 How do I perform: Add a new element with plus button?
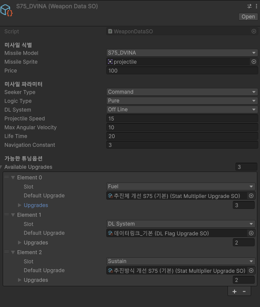point(235,292)
